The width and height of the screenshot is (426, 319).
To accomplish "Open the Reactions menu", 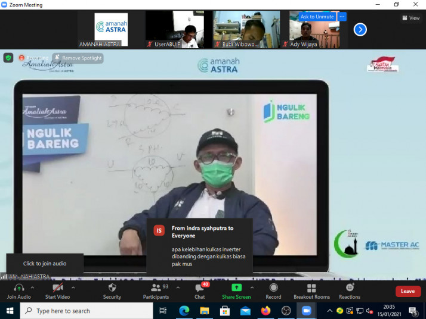I will coord(350,288).
